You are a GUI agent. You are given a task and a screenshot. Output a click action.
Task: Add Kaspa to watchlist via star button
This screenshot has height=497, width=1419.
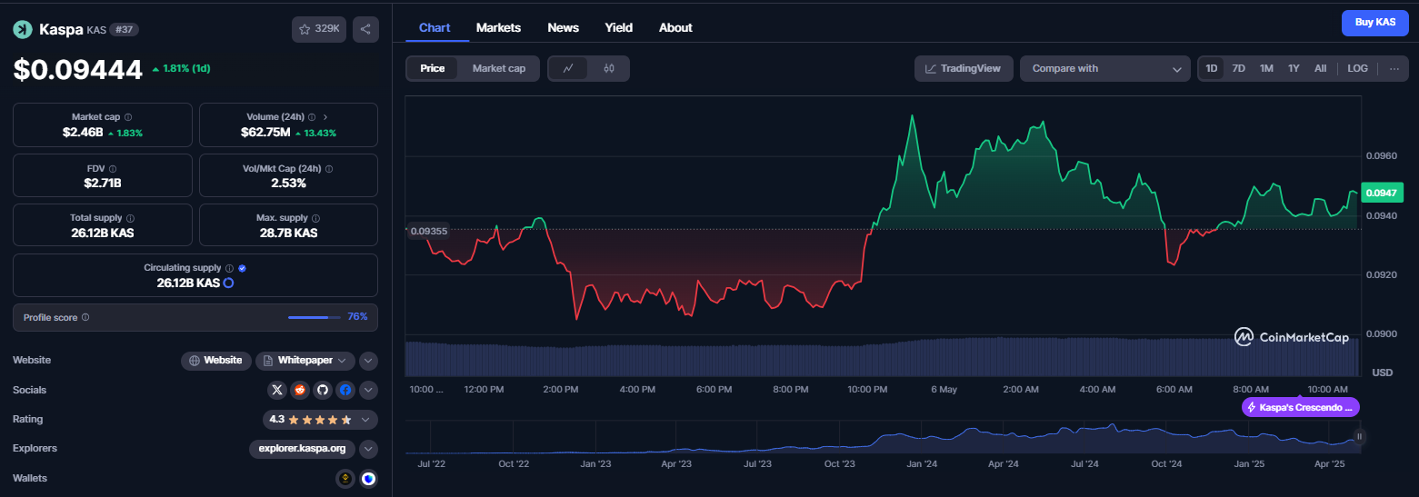(319, 29)
